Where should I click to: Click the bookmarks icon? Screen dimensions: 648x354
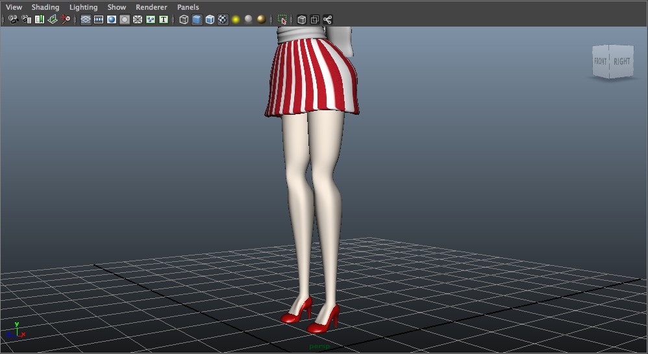39,19
